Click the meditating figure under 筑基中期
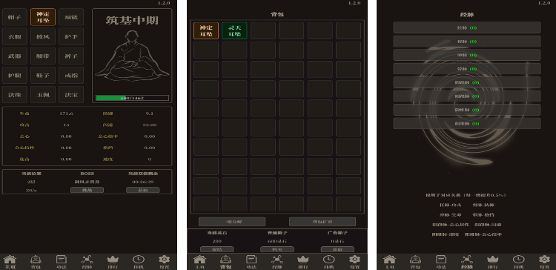This screenshot has height=270, width=556. tap(132, 56)
